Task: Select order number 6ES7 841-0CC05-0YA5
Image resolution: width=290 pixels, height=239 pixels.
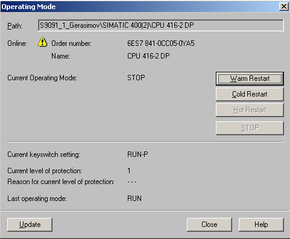Action: coord(161,43)
